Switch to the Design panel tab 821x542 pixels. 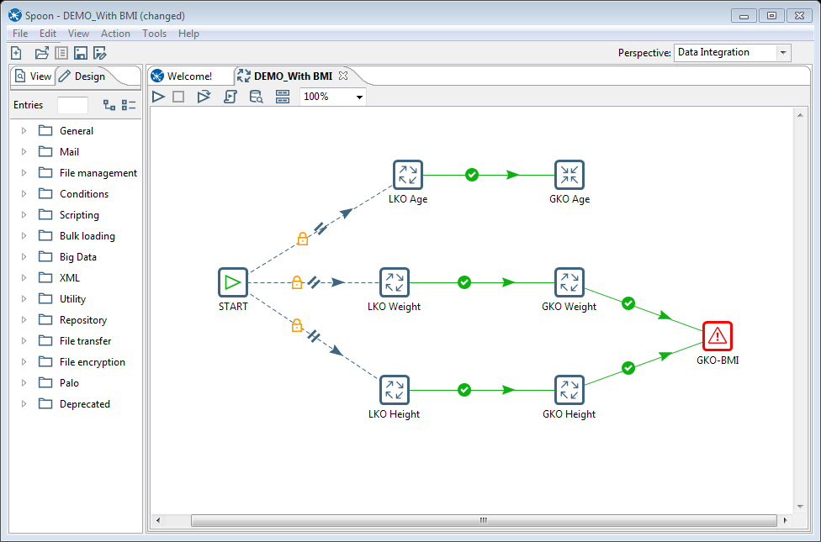point(82,76)
